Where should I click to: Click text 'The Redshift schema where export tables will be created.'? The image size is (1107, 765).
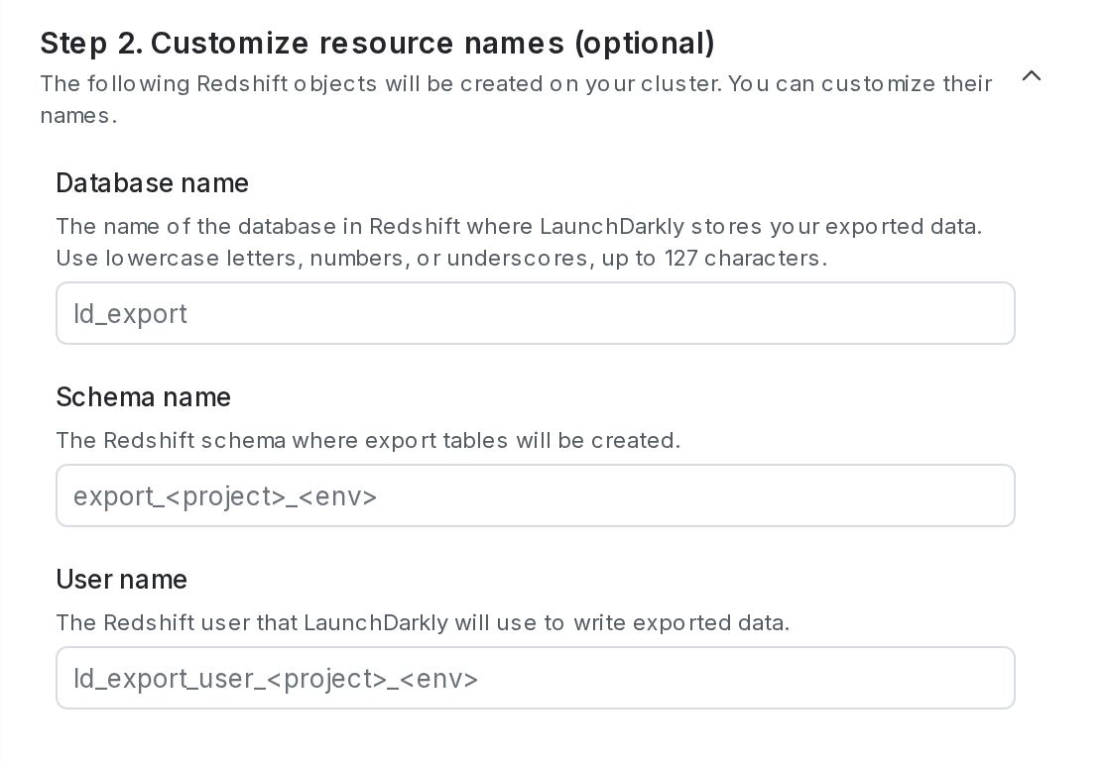click(368, 441)
